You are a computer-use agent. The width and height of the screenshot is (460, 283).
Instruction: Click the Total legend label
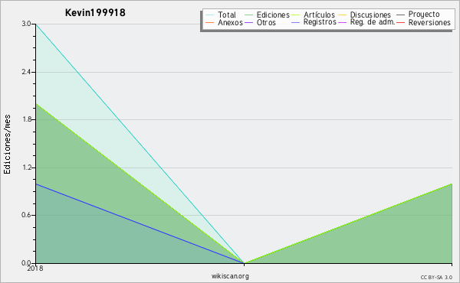(x=227, y=15)
